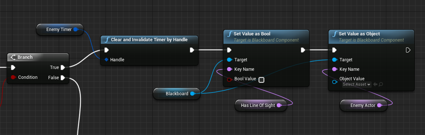Click the Enemy Timer variable output pin
The width and height of the screenshot is (425, 135).
point(75,29)
